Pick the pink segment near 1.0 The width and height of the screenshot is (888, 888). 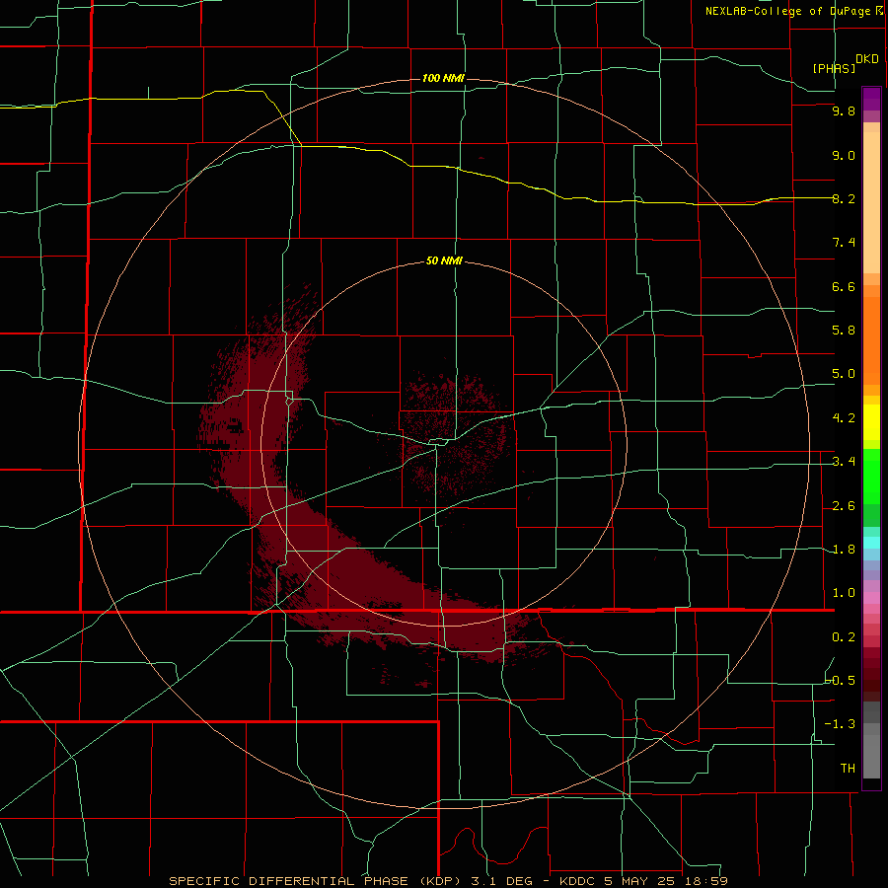871,598
